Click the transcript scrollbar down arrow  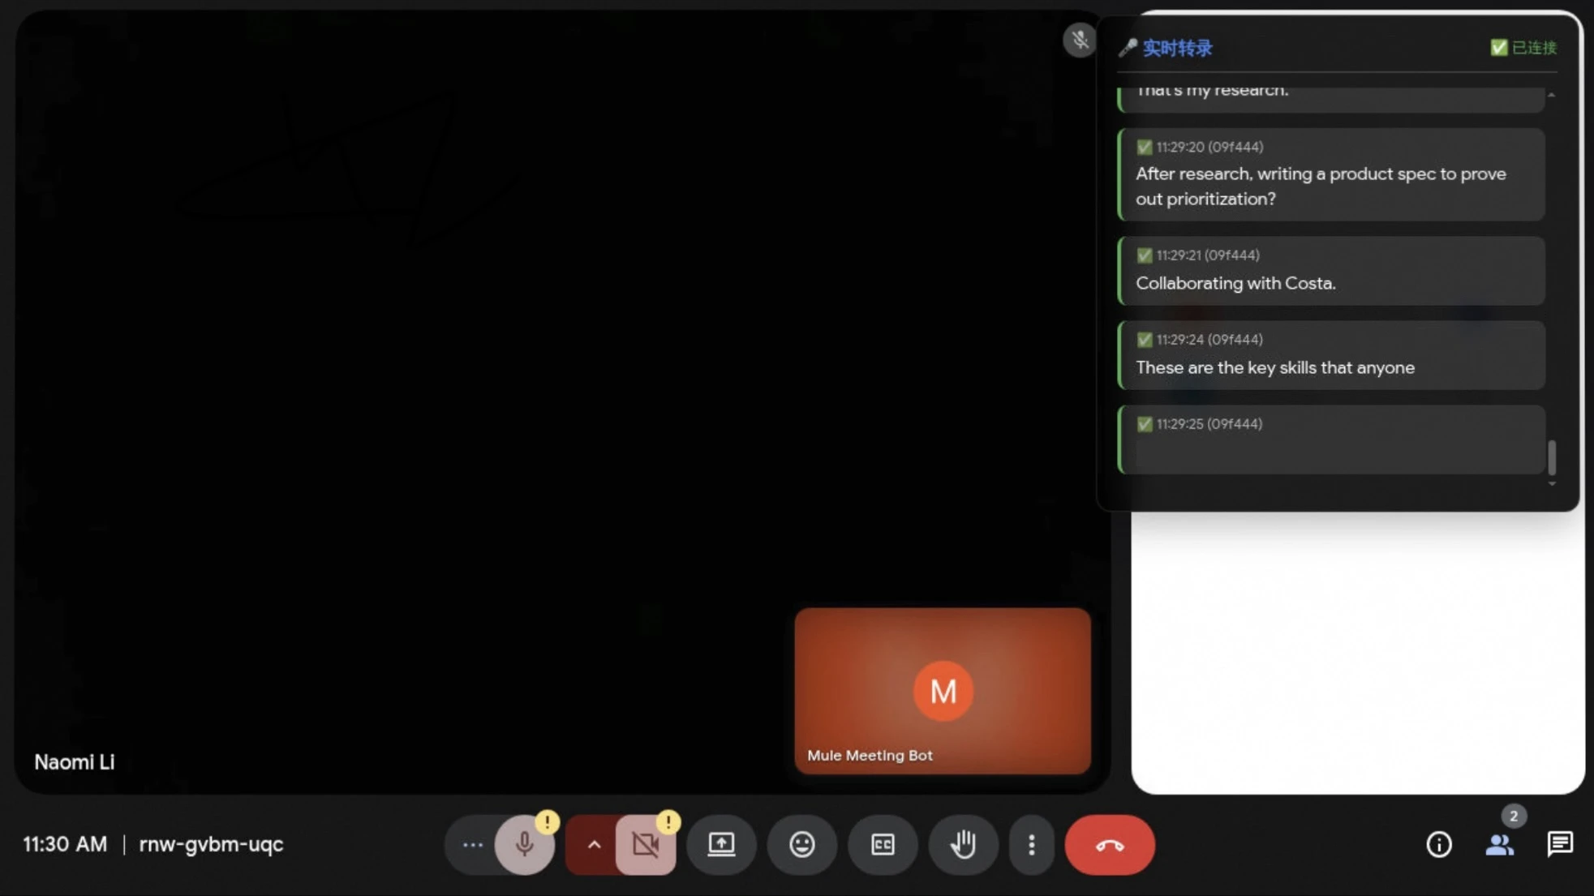tap(1551, 484)
